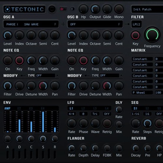Click OSC A Note EQ Freq knob
Image resolution: width=163 pixels, height=163 pixels.
tap(31, 61)
